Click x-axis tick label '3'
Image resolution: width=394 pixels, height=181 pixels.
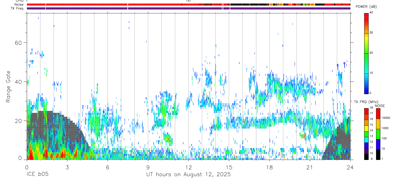(x=67, y=167)
